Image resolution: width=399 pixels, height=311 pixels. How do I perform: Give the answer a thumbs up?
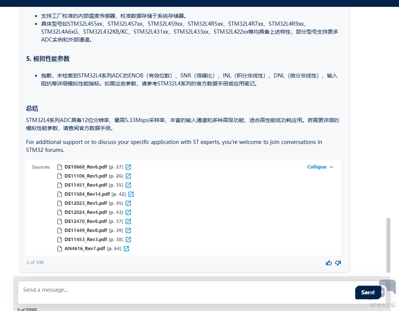pos(329,263)
